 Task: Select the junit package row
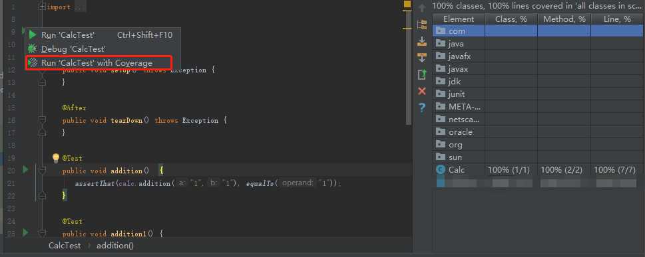coord(538,94)
